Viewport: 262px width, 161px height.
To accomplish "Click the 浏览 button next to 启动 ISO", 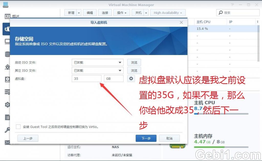I will [134, 62].
